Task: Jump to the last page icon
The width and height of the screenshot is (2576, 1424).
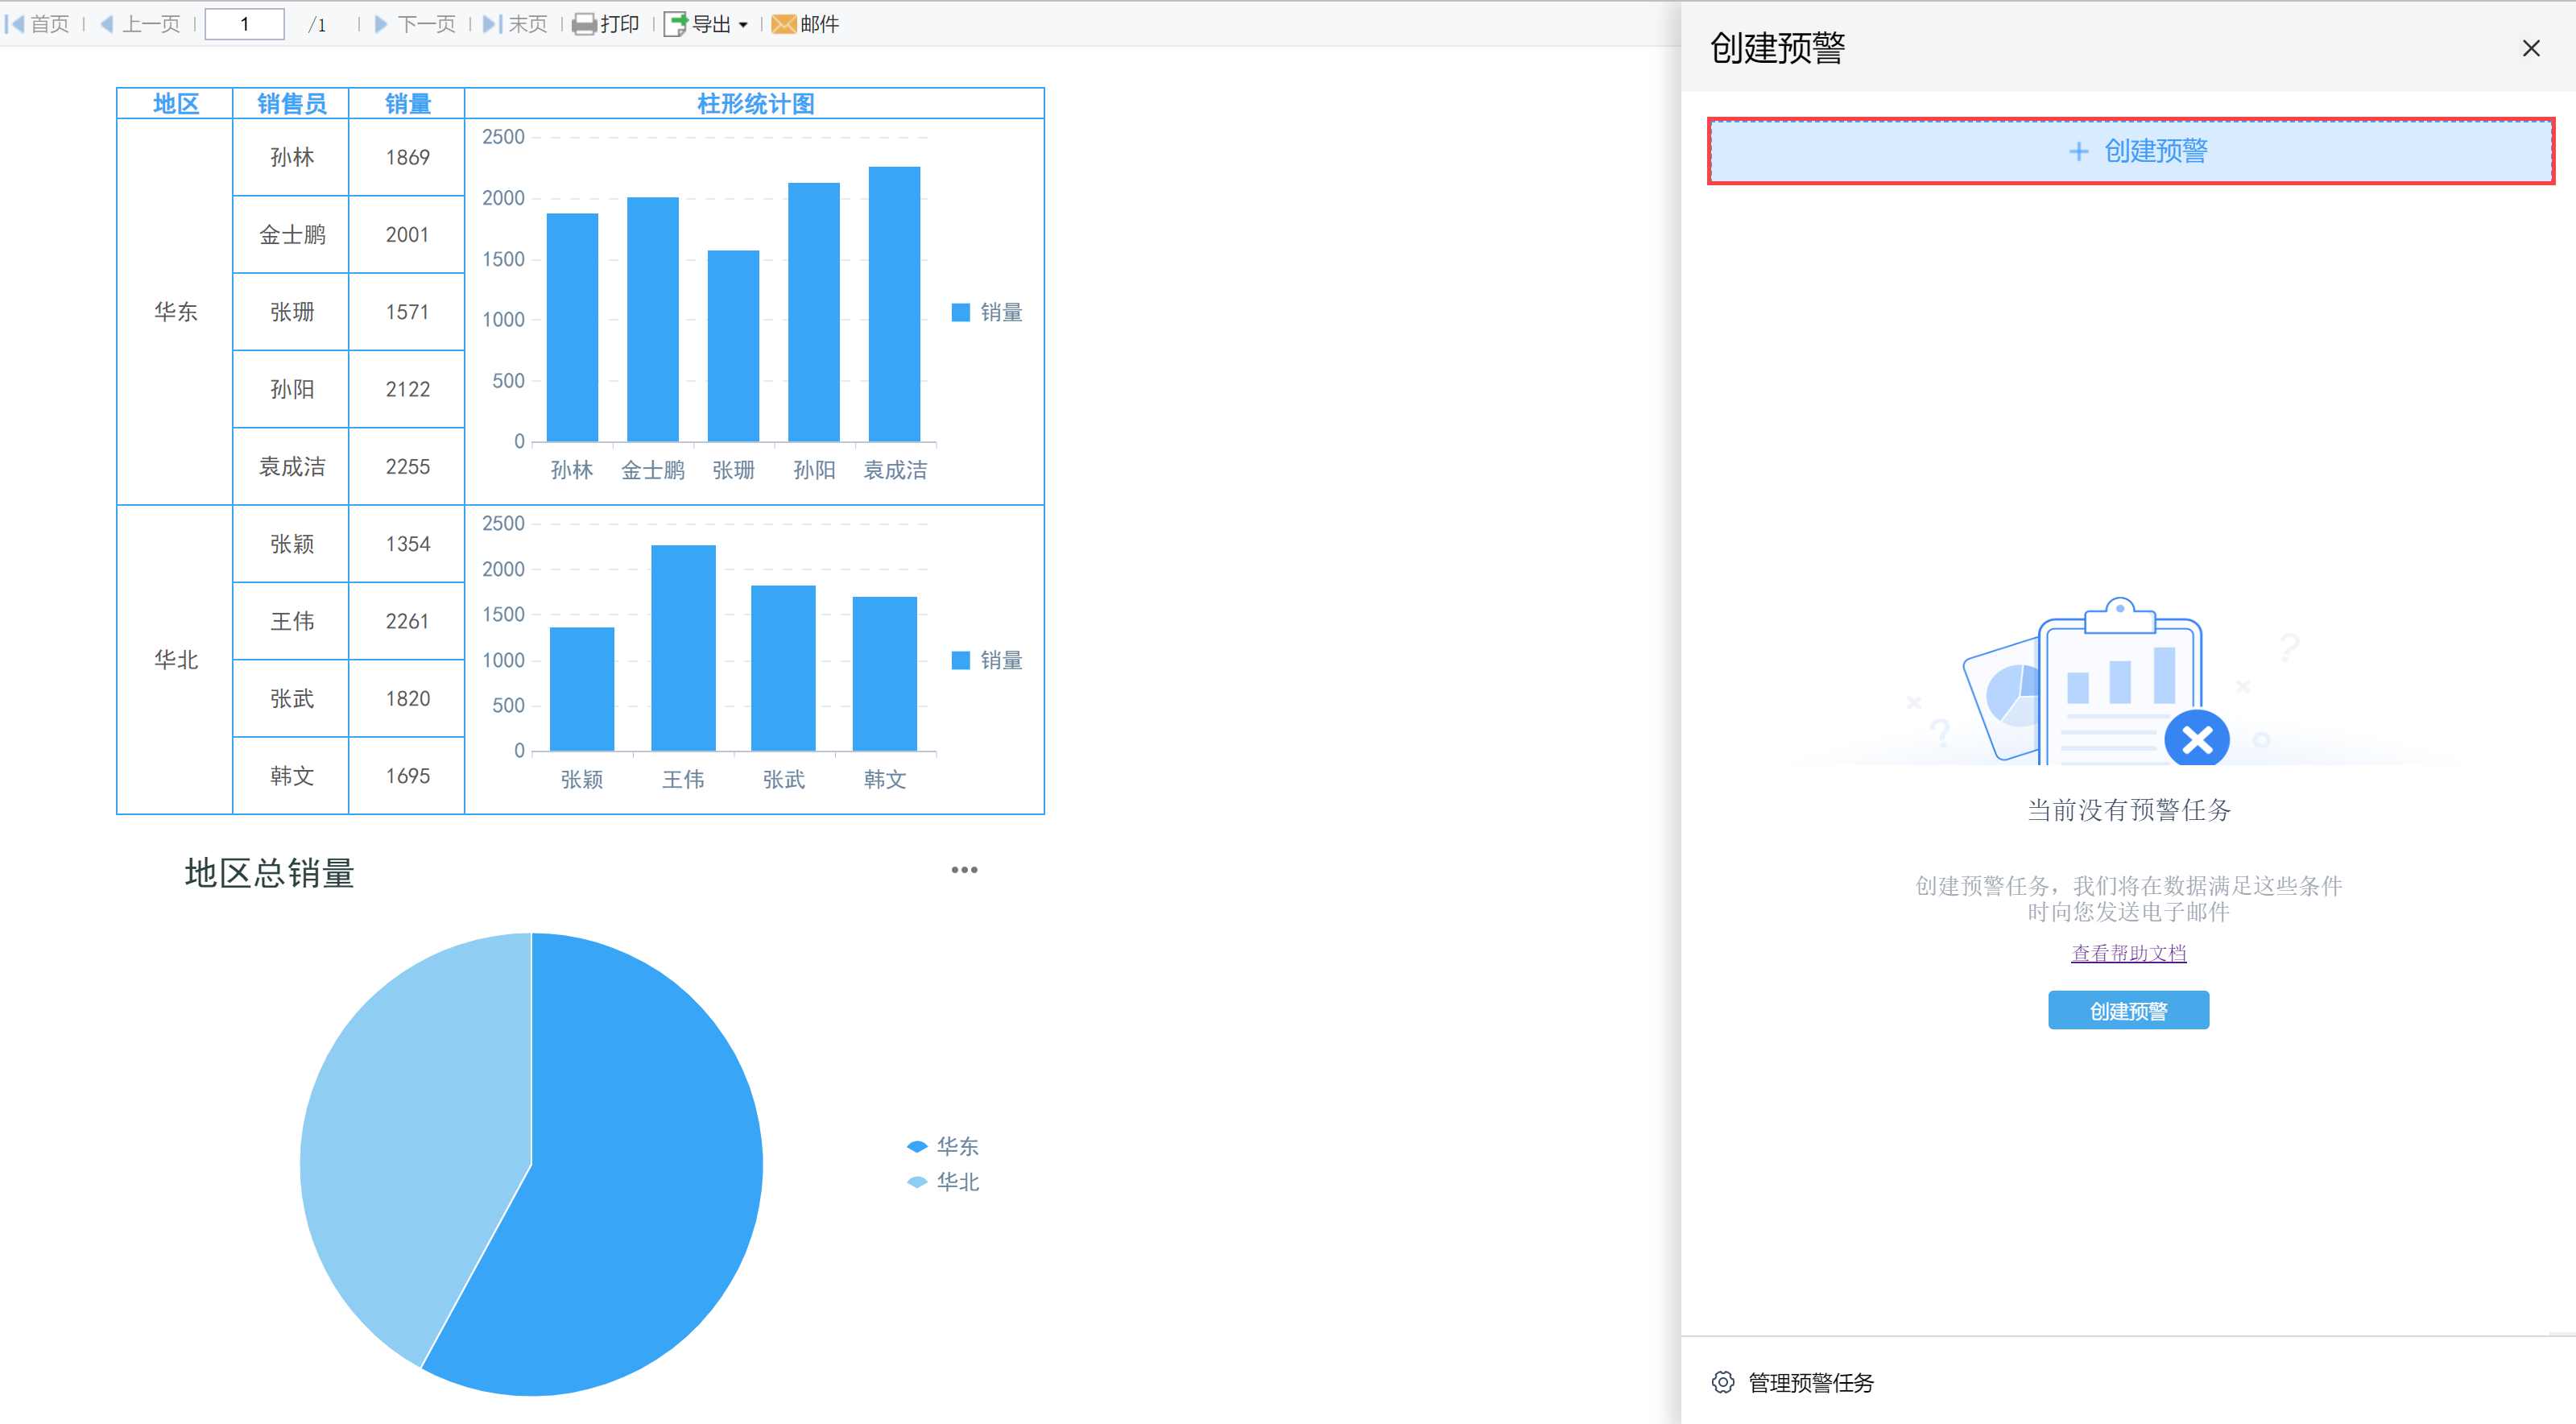Action: coord(491,24)
